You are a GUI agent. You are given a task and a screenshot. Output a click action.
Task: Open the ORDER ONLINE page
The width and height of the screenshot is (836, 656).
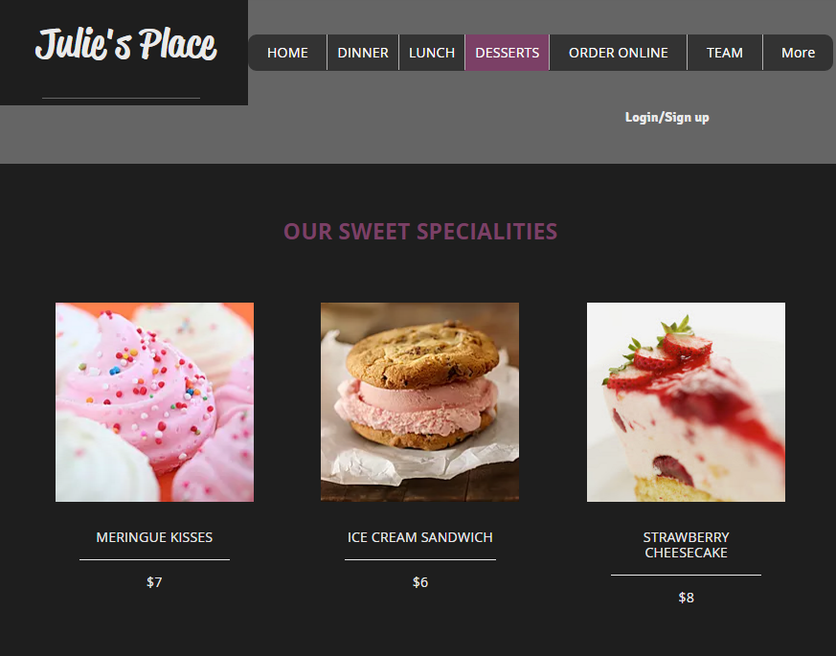point(618,53)
